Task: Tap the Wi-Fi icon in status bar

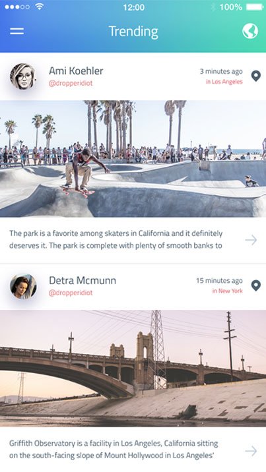Action: (39, 7)
